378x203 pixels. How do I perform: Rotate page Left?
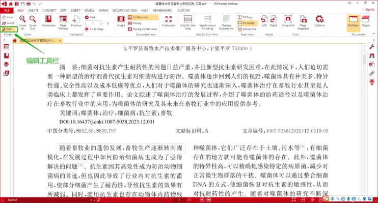coord(264,21)
